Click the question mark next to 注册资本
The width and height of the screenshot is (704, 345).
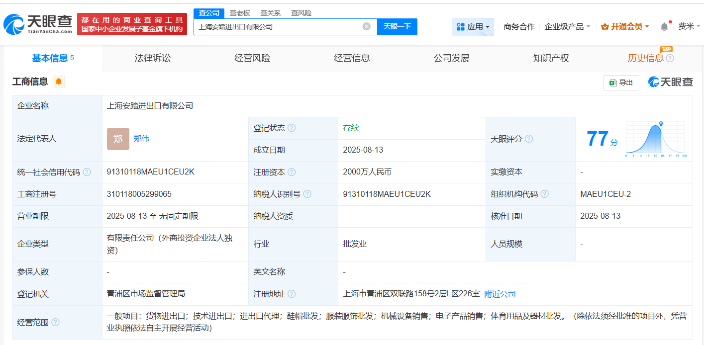pos(293,172)
